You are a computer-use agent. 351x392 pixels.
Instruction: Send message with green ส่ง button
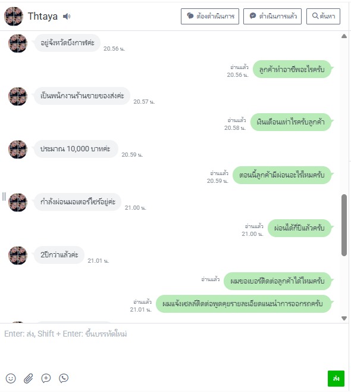336,378
